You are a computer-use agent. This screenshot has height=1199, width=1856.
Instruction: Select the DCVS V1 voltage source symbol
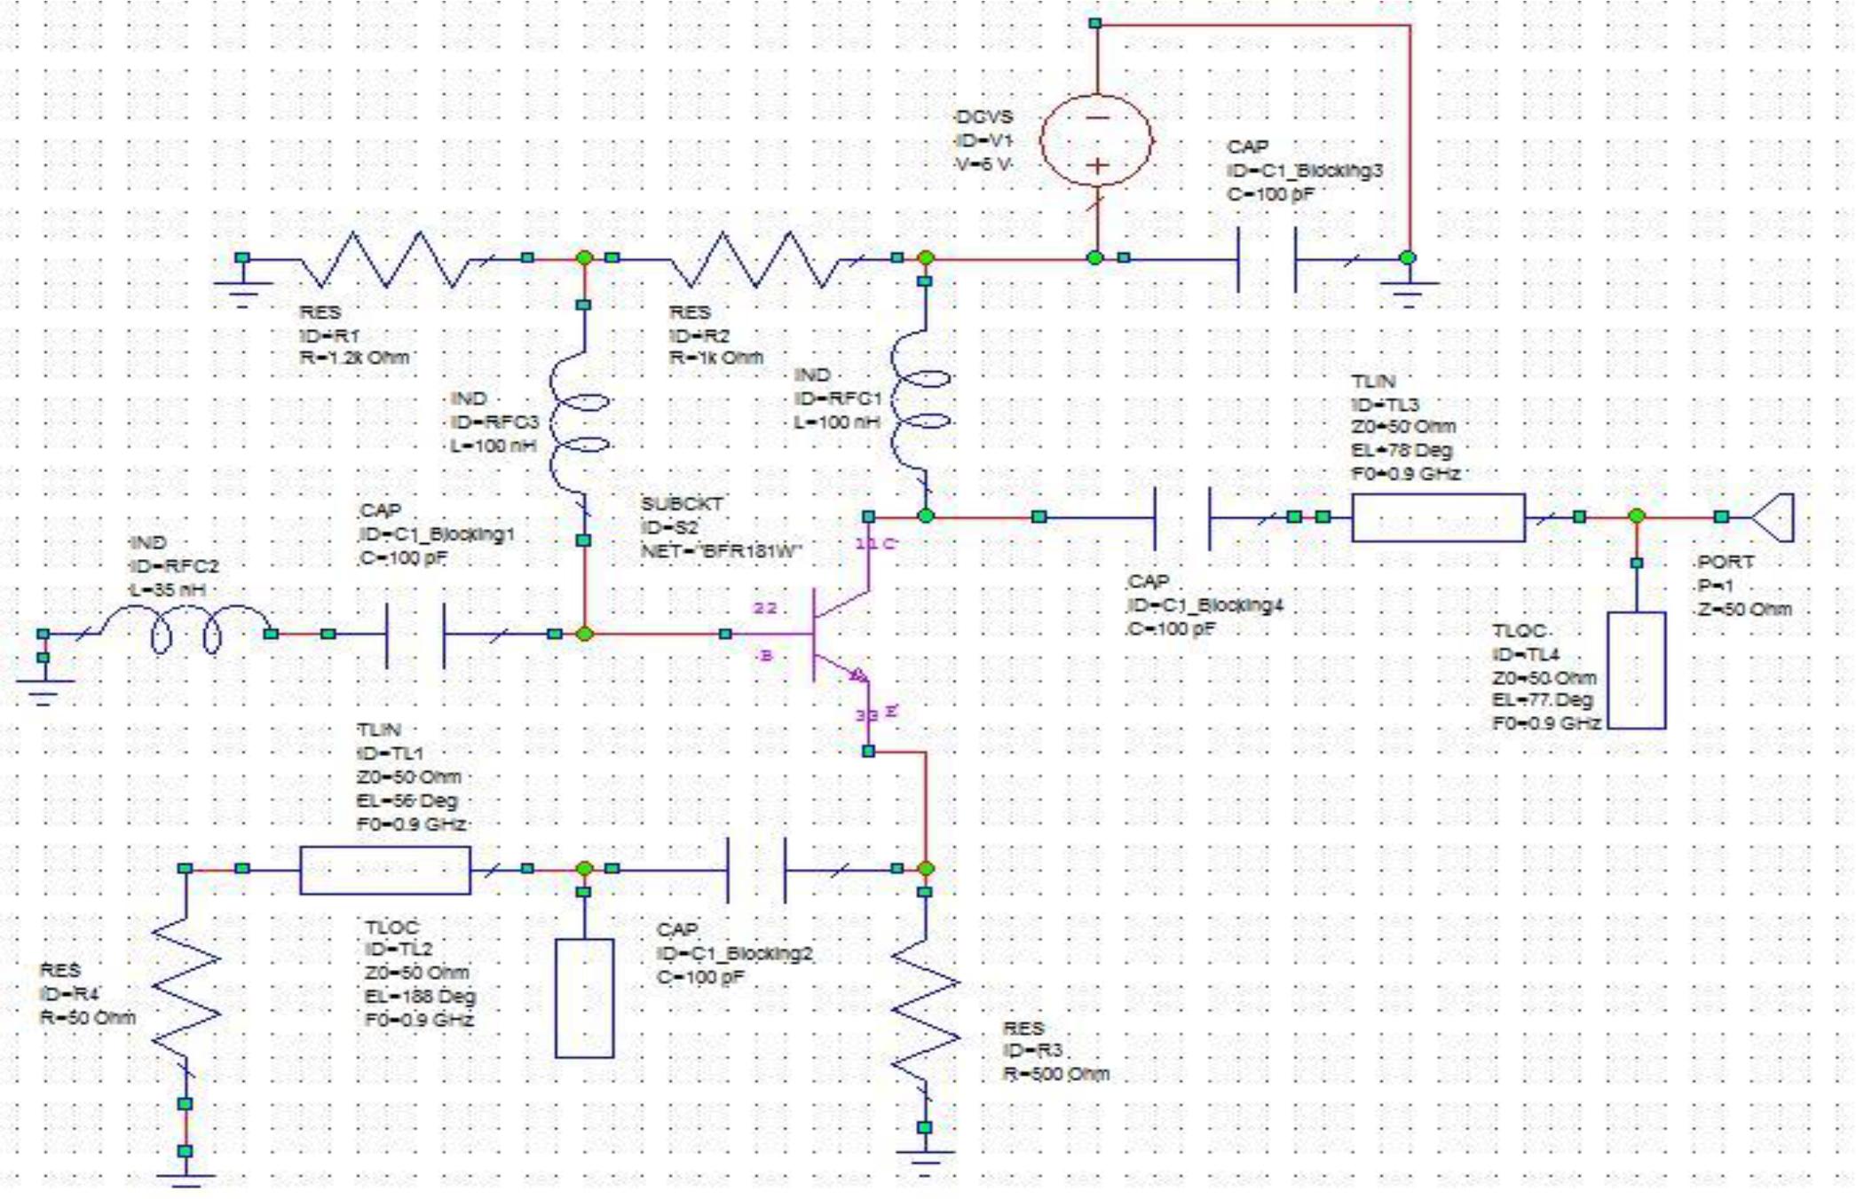[1096, 141]
